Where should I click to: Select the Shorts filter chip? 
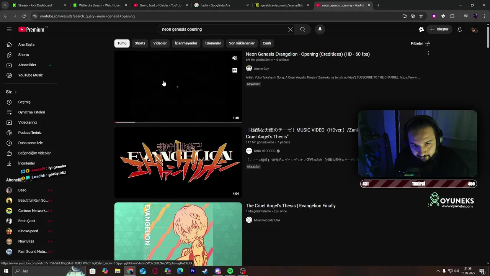[x=140, y=43]
